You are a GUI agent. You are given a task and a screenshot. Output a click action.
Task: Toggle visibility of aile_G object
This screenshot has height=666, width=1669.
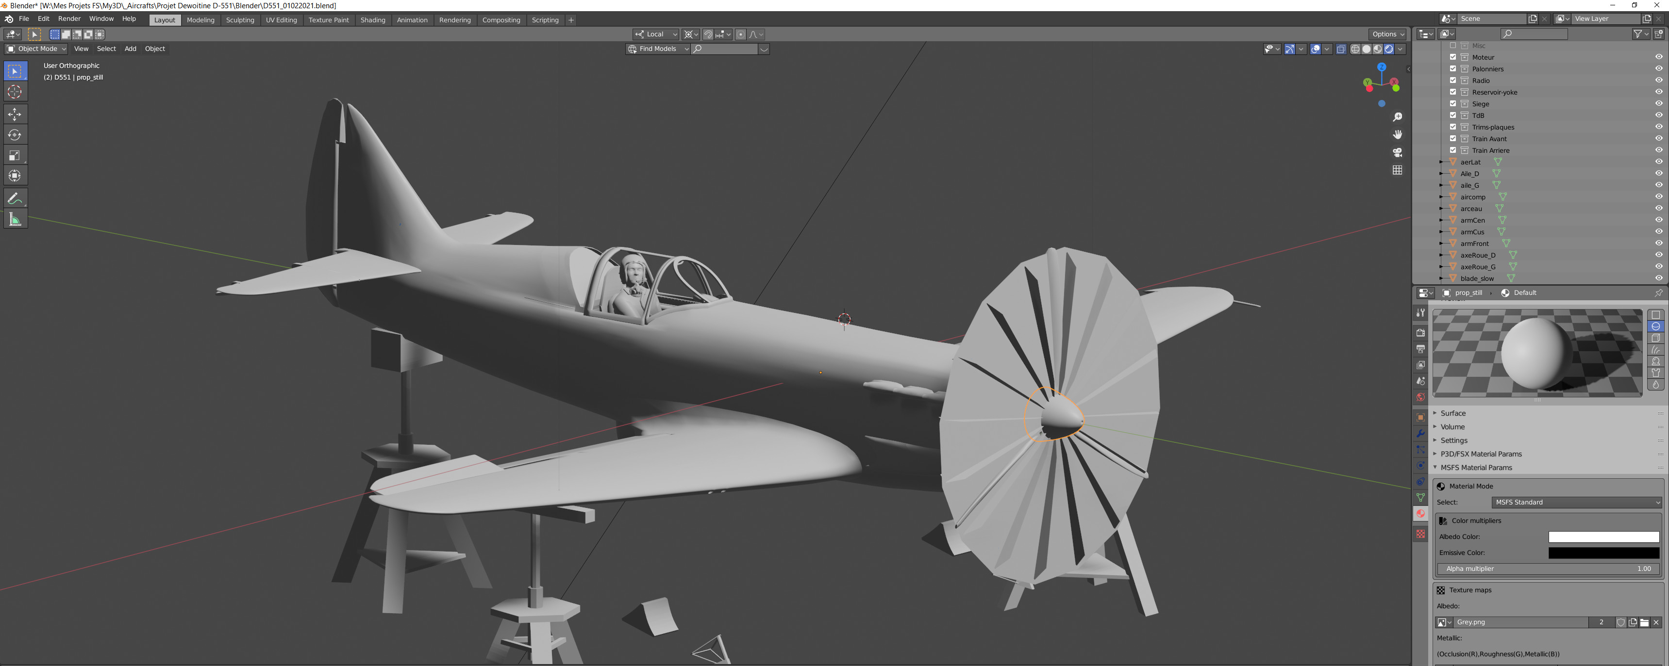1659,185
